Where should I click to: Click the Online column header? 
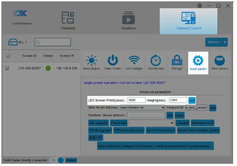point(48,56)
